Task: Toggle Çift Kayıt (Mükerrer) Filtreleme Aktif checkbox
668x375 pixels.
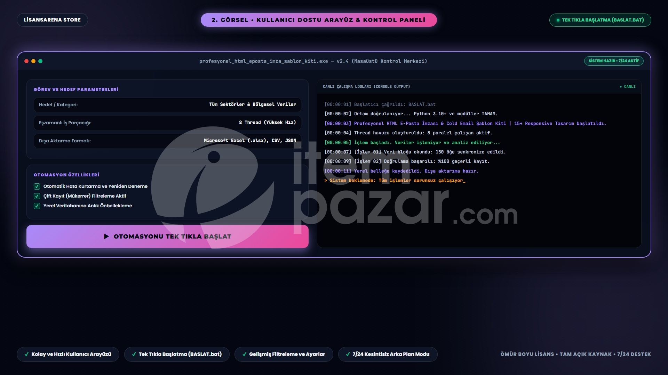Action: [x=37, y=196]
